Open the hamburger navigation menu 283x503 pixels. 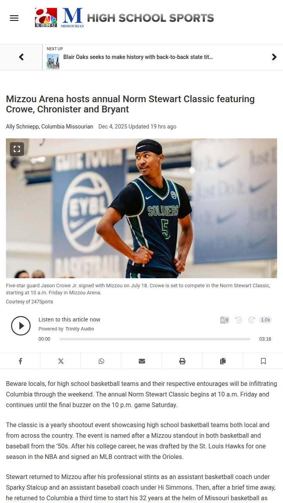point(14,18)
